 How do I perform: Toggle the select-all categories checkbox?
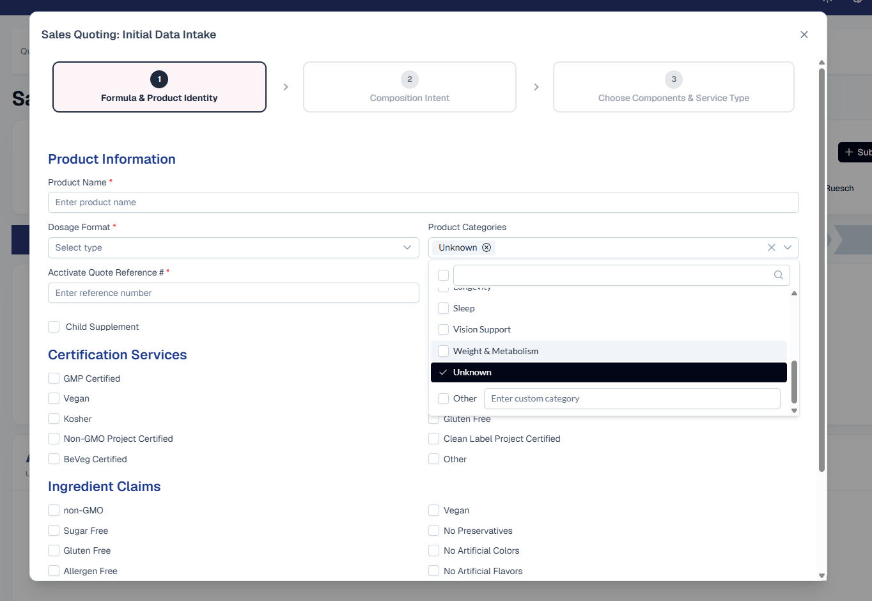pyautogui.click(x=443, y=275)
